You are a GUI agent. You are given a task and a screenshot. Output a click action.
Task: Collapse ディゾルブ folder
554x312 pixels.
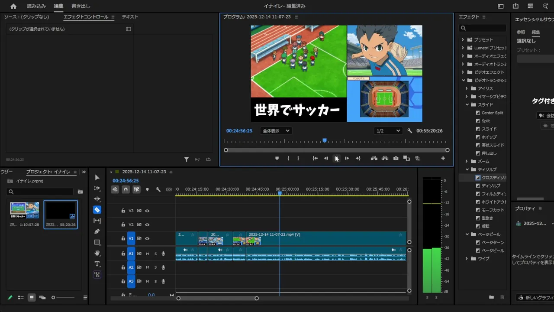tap(467, 170)
